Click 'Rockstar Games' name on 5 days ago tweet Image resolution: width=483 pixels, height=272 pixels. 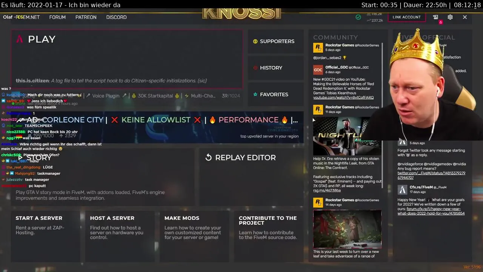tap(340, 45)
